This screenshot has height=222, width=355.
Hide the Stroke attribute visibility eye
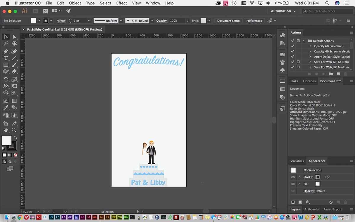point(293,177)
